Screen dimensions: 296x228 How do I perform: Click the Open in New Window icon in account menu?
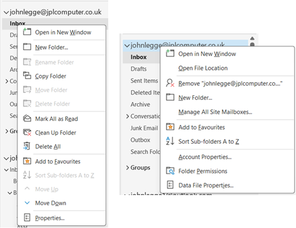tap(170, 53)
